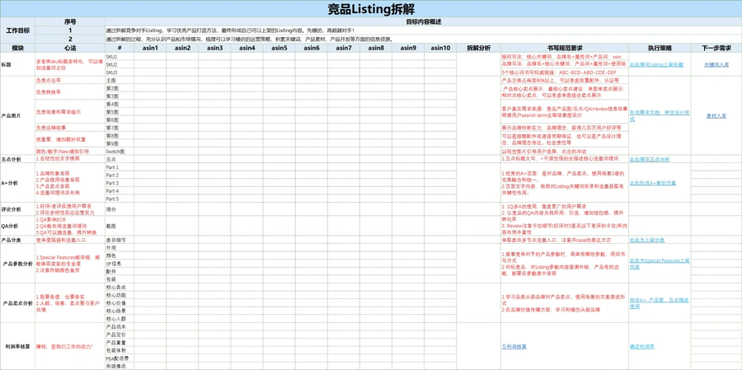
Task: Select the 负责转换率 cell
Action: 70,91
